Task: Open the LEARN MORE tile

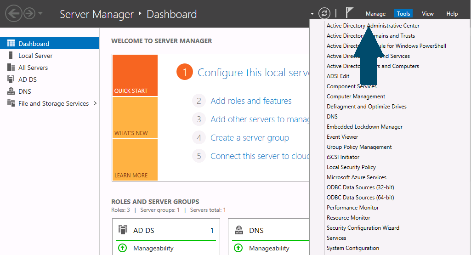Action: tap(135, 160)
